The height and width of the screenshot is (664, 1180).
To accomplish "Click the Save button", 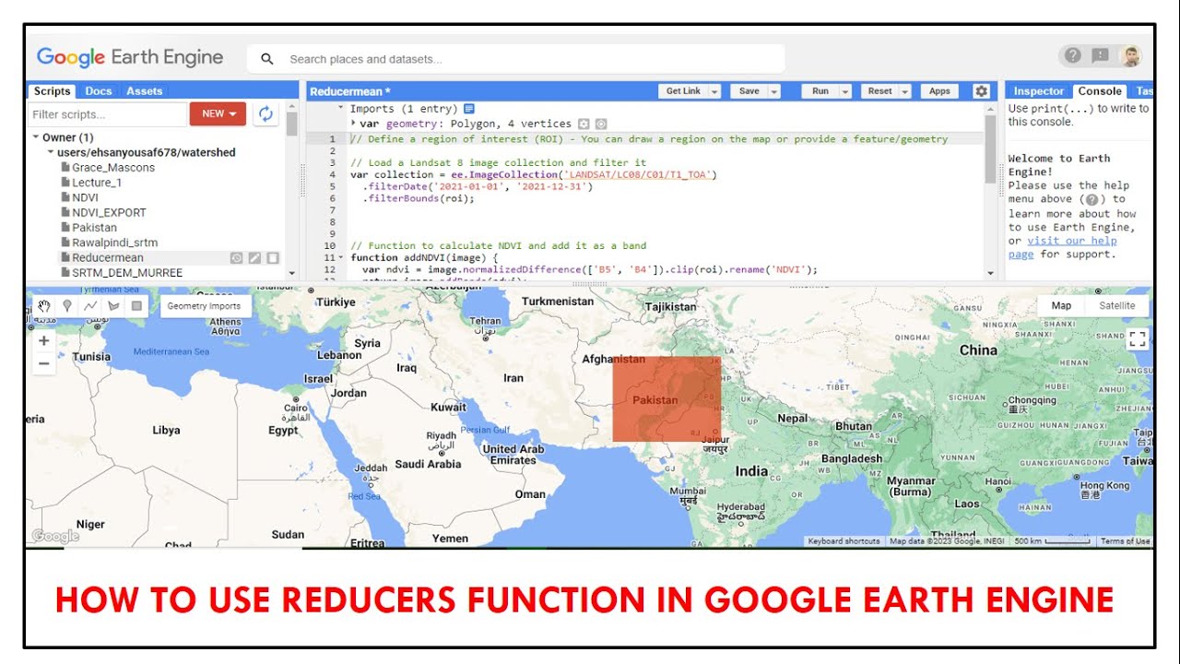I will (x=749, y=91).
